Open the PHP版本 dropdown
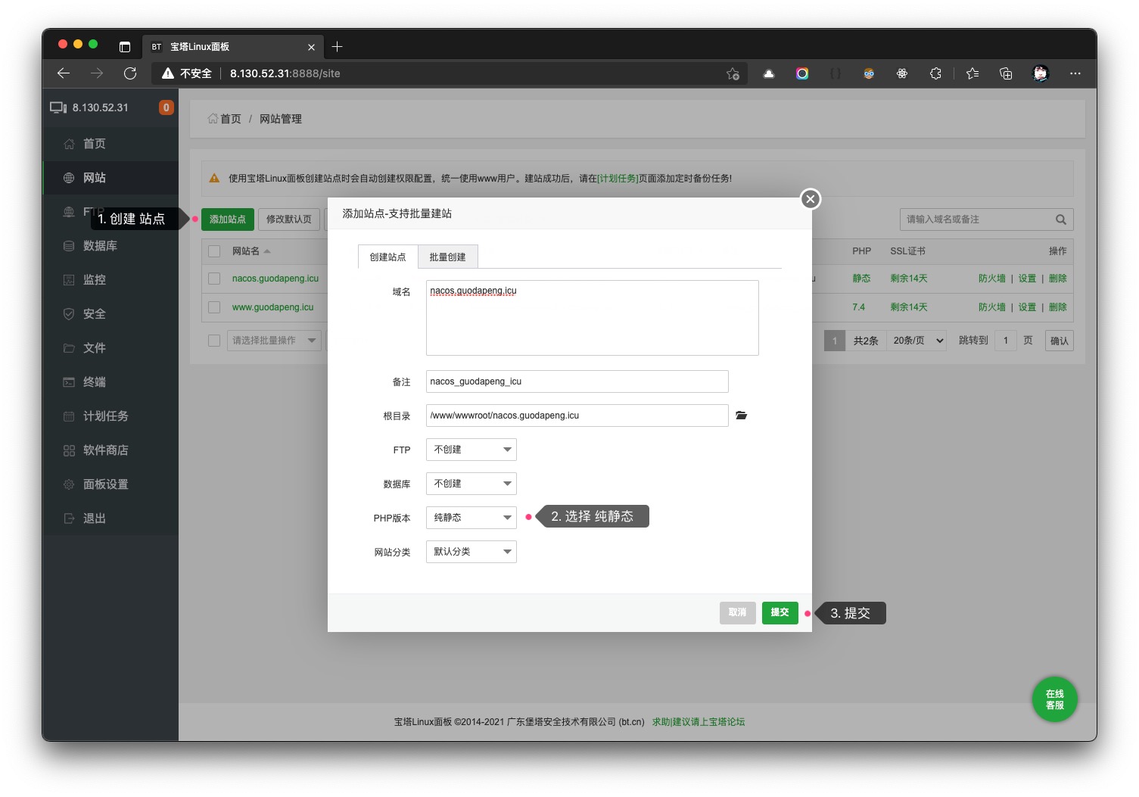 [x=471, y=518]
